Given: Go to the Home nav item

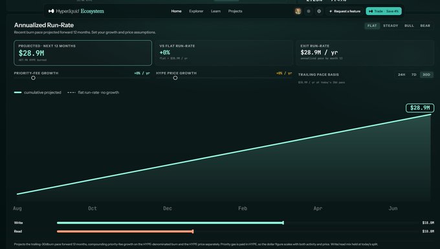Looking at the screenshot, I should 176,11.
